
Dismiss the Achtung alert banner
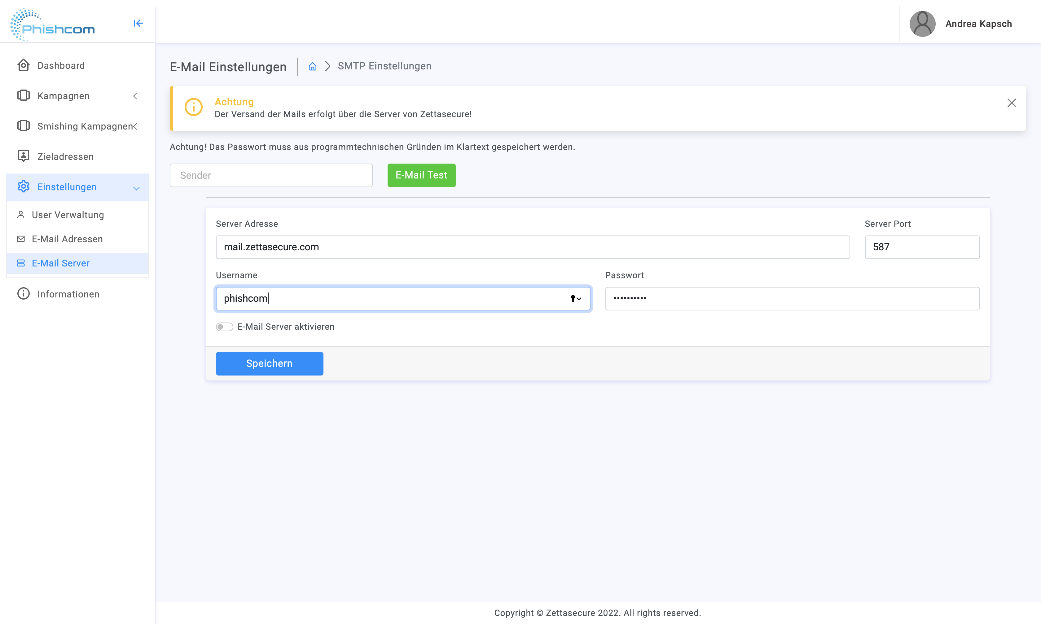pos(1012,103)
